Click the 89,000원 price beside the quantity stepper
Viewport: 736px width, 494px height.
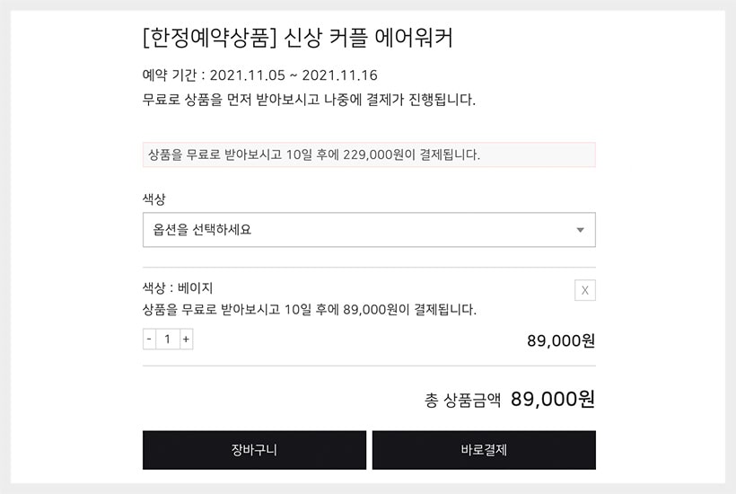[x=560, y=340]
